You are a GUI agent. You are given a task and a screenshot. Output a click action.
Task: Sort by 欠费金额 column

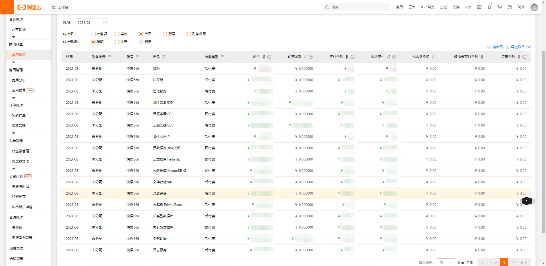519,57
